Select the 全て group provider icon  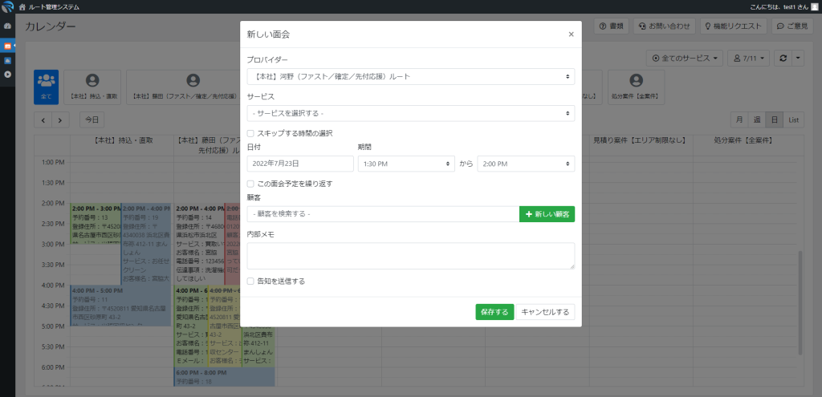pos(46,86)
